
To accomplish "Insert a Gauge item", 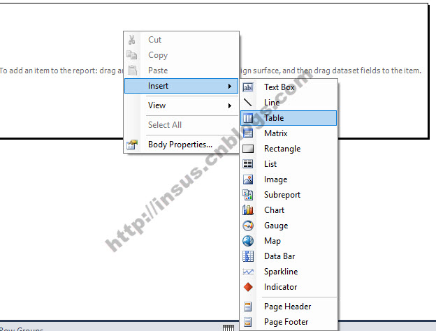I will pyautogui.click(x=289, y=226).
